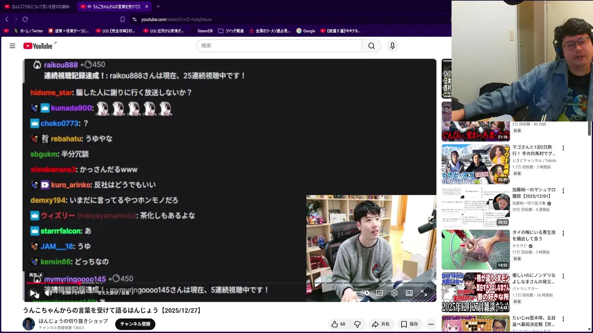Image resolution: width=593 pixels, height=333 pixels.
Task: Open player settings gear
Action: click(394, 293)
